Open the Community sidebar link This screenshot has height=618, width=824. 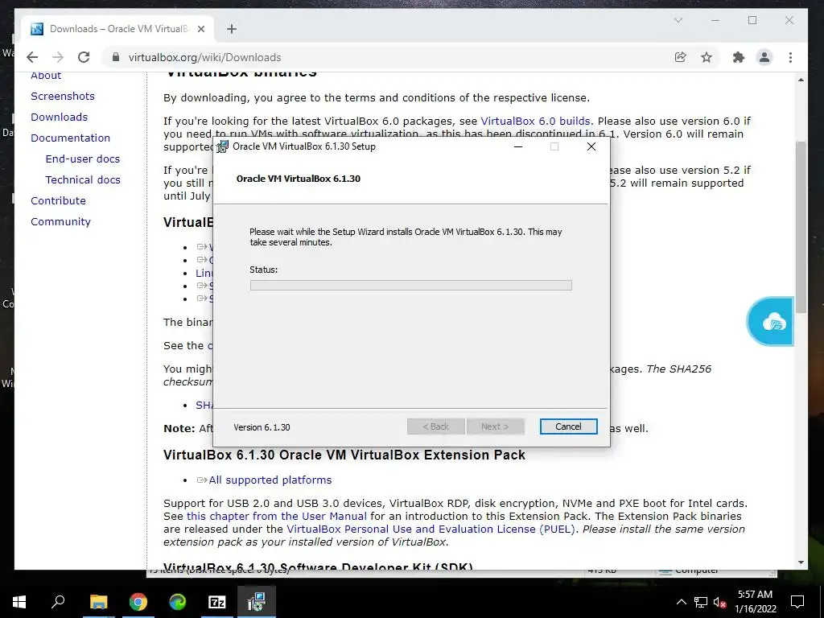point(60,222)
